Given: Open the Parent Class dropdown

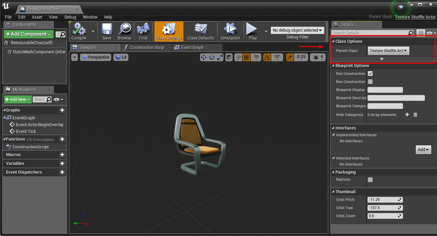Looking at the screenshot, I should click(388, 51).
